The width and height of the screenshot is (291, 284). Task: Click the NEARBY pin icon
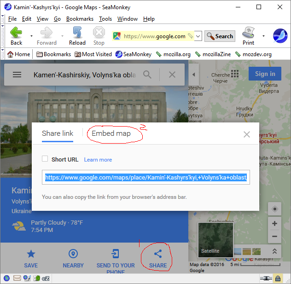[x=73, y=254]
